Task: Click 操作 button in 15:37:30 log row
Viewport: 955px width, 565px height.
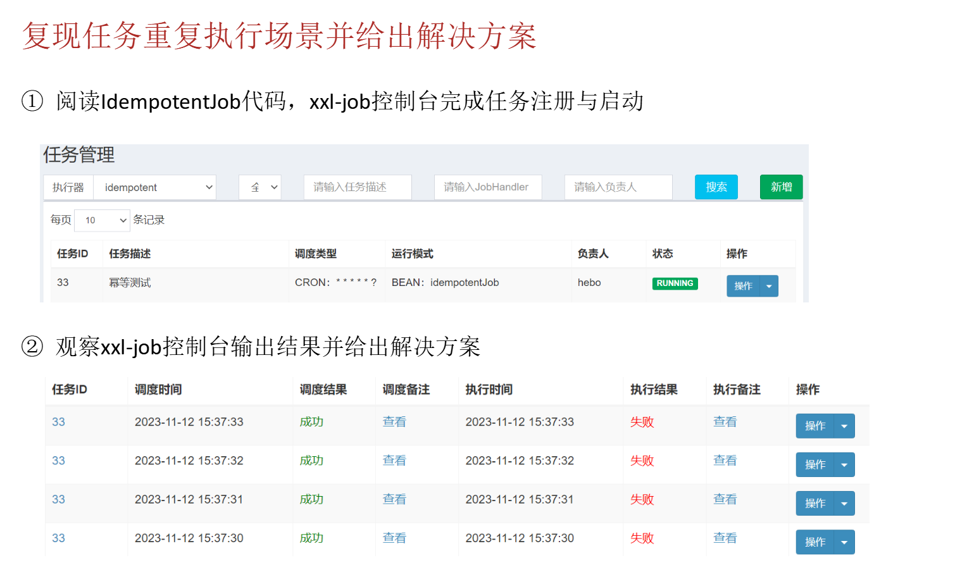Action: tap(815, 542)
